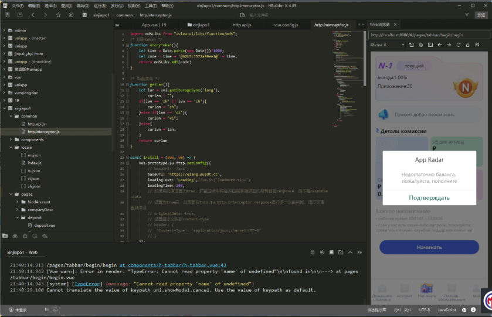The height and width of the screenshot is (317, 492).
Task: Click the filter funnel icon at top right
Action: point(467,15)
